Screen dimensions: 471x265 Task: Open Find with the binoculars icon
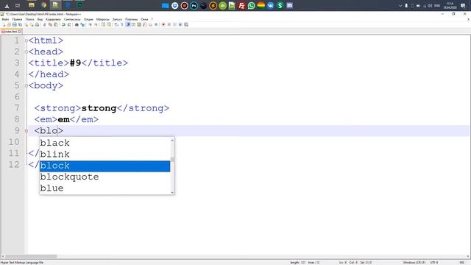[x=77, y=24]
